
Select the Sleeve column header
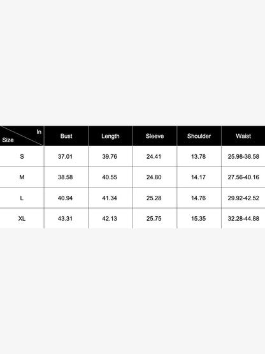pos(155,136)
